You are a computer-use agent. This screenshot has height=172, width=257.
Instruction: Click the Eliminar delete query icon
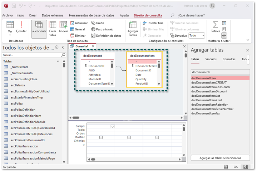point(78,36)
